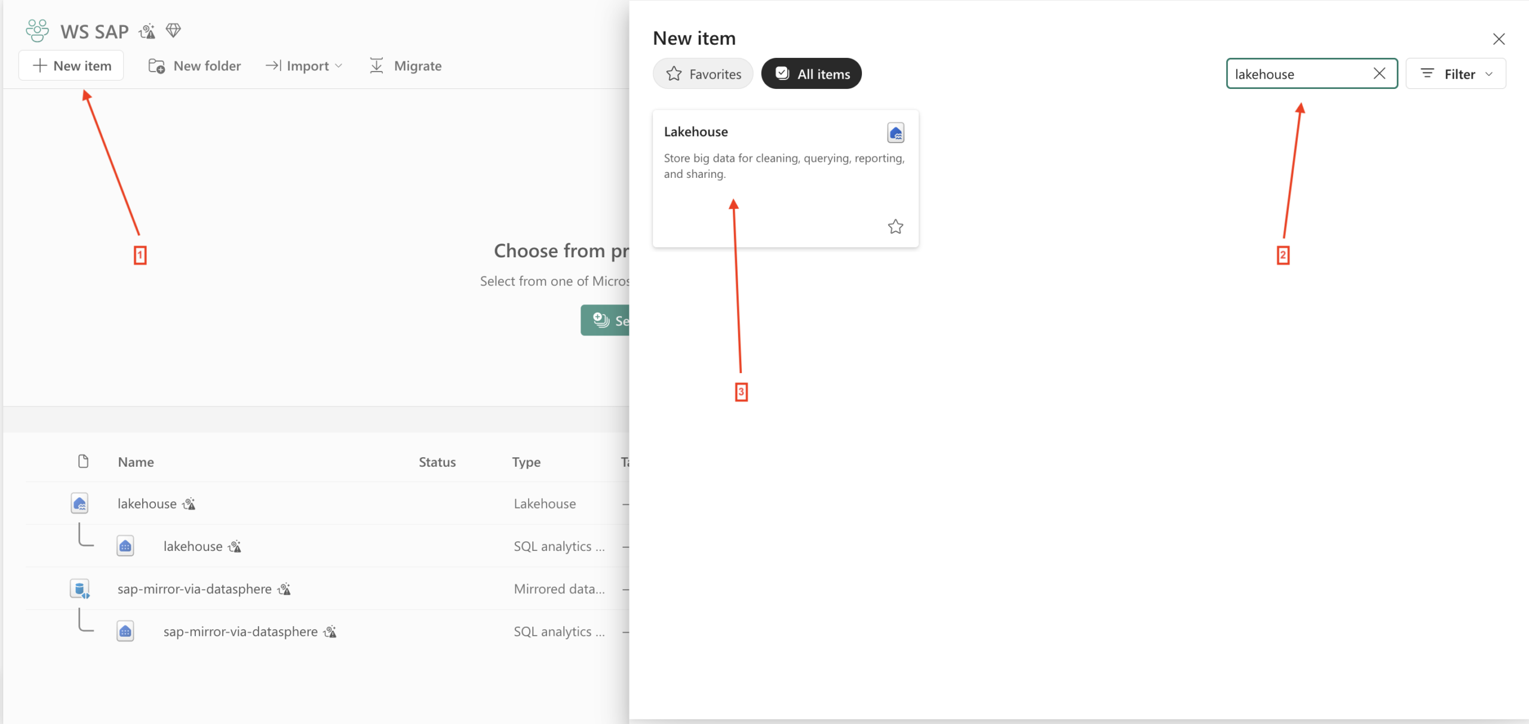Click the WS SAP workspace icon
This screenshot has width=1529, height=724.
[x=37, y=30]
